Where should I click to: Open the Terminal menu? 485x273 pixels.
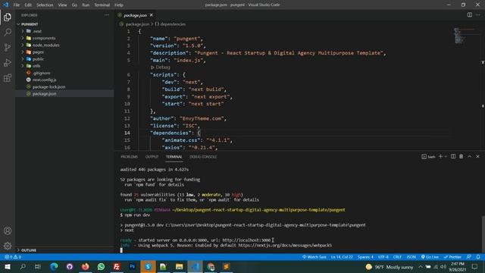(x=102, y=5)
